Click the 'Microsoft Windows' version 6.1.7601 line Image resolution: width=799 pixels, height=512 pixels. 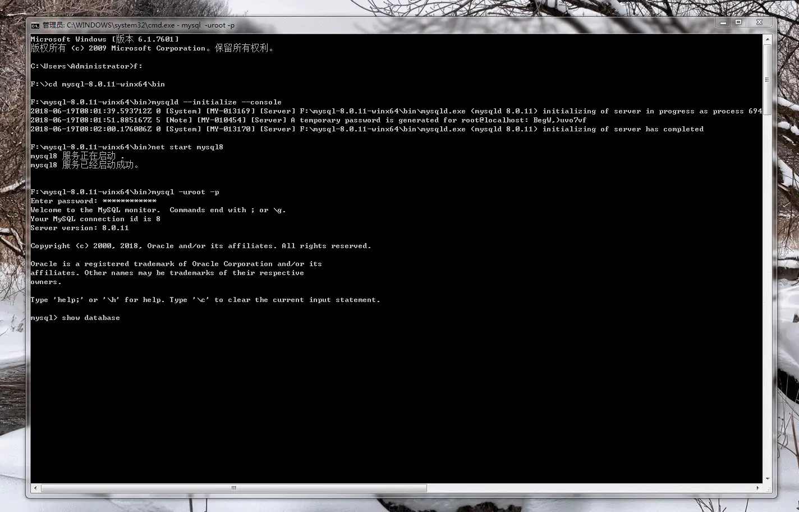coord(104,39)
